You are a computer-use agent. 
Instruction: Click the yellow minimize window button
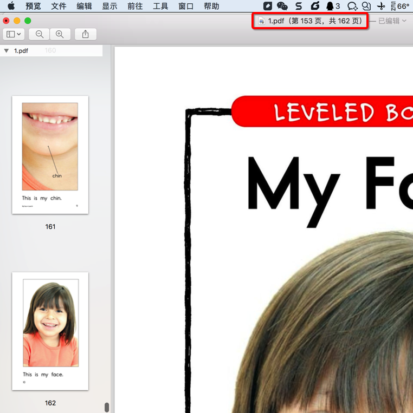pyautogui.click(x=17, y=21)
